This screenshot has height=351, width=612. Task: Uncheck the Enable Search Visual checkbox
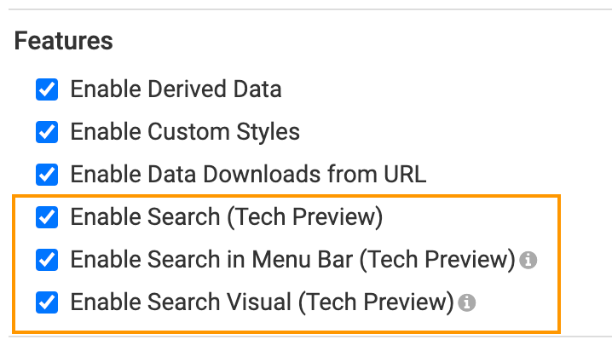(x=47, y=302)
